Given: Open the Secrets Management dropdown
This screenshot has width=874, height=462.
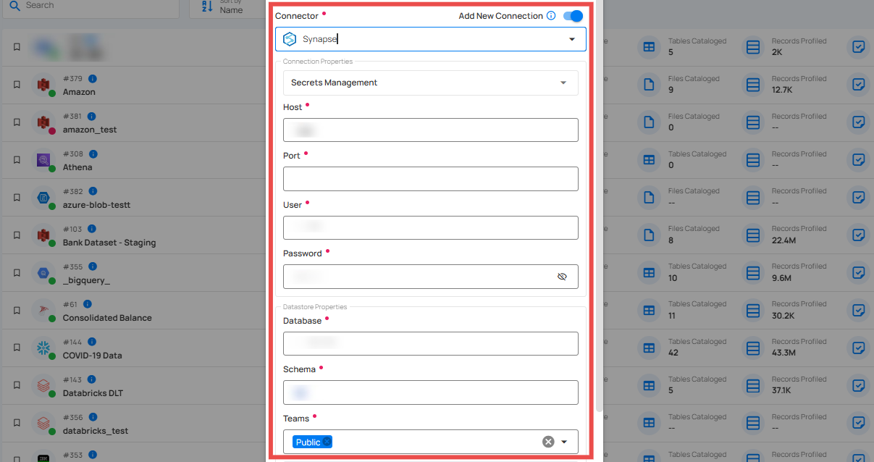Looking at the screenshot, I should coord(563,83).
